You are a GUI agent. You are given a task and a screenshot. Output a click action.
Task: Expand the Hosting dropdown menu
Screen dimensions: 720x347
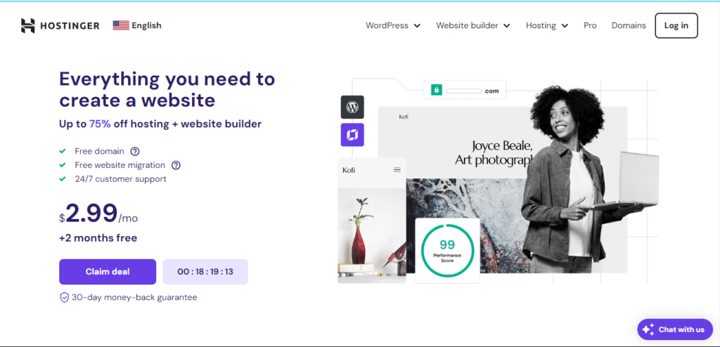tap(547, 26)
